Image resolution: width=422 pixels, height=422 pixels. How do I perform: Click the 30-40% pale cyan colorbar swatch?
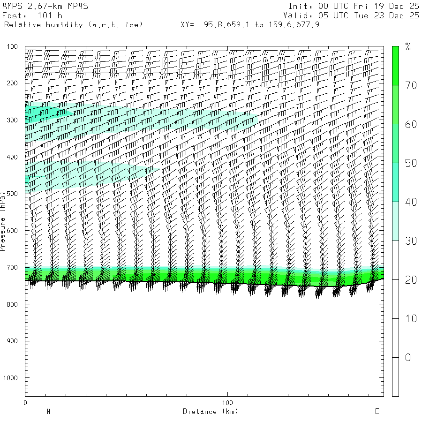point(395,221)
